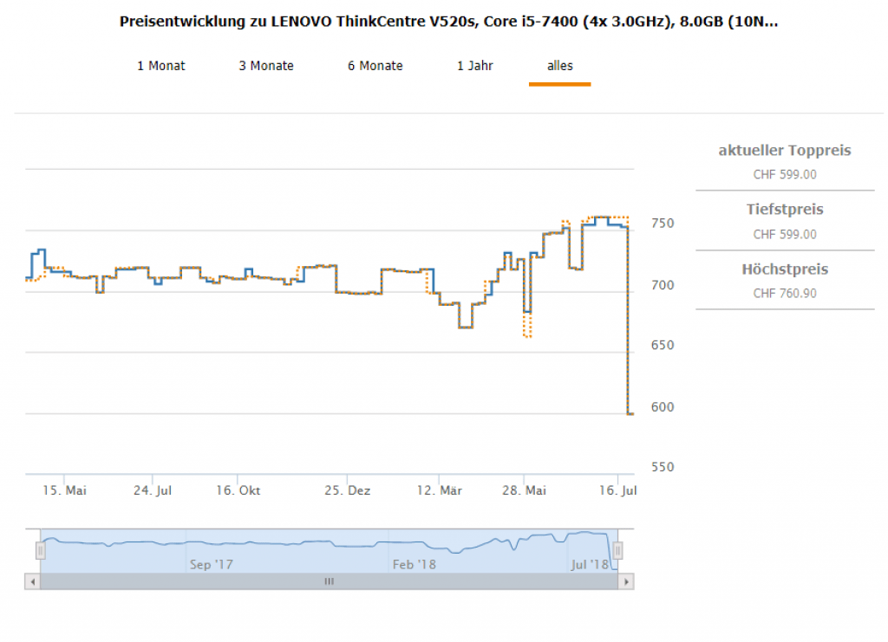This screenshot has width=888, height=642.
Task: Click the 700 y-axis label
Action: (662, 285)
